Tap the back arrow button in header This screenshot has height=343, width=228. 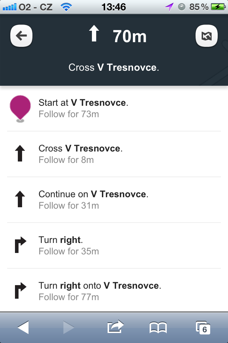[22, 36]
